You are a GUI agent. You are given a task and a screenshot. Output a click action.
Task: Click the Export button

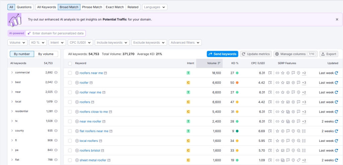329,54
